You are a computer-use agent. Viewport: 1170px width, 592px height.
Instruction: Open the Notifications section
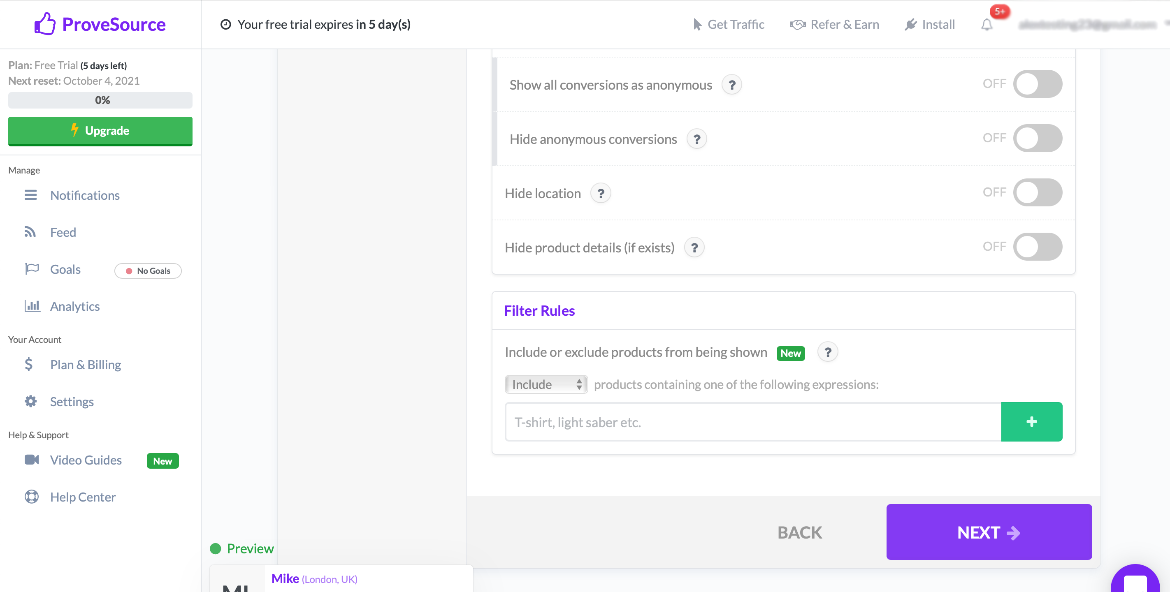point(84,195)
